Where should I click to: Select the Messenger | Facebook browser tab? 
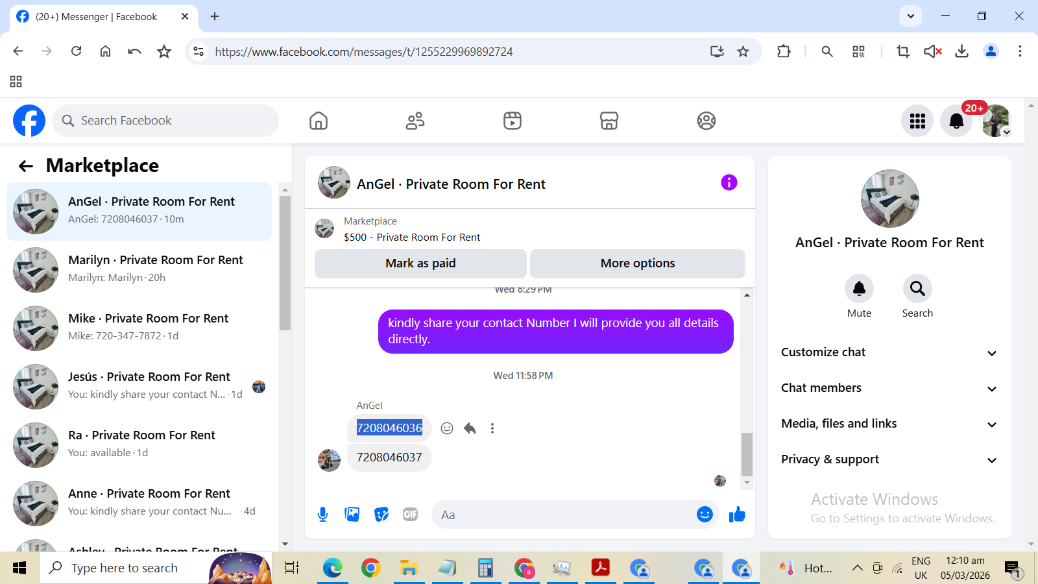tap(104, 17)
